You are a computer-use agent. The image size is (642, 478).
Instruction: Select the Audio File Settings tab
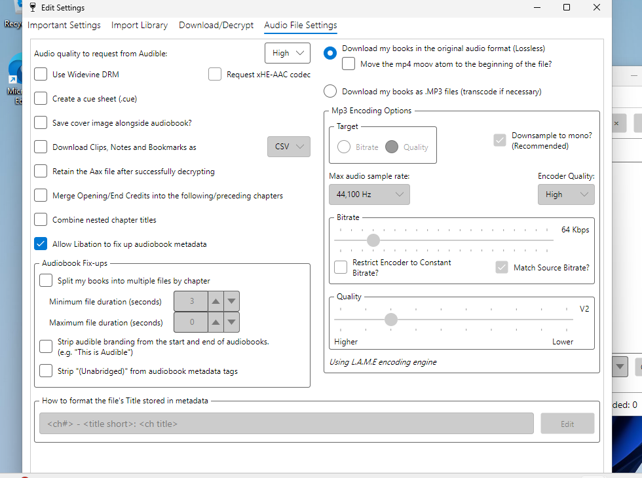(x=301, y=25)
